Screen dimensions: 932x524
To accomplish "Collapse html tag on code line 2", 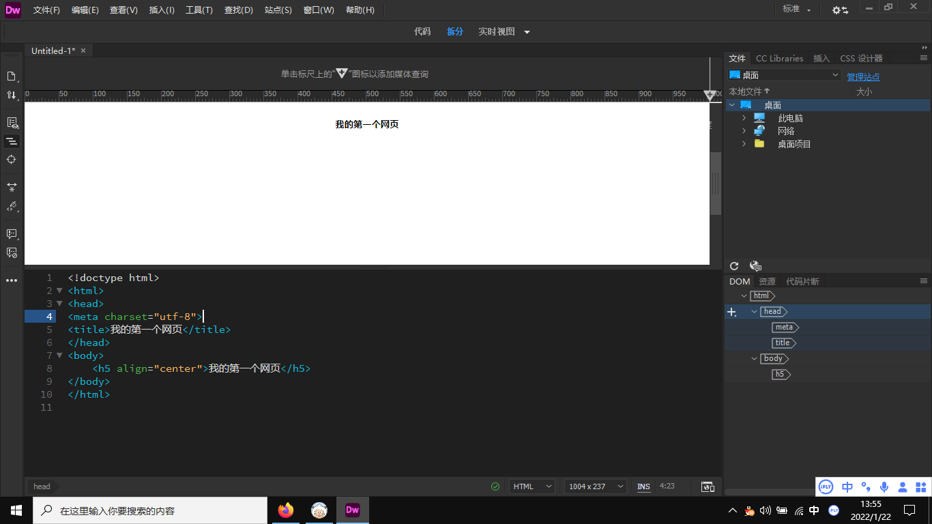I will click(x=59, y=291).
